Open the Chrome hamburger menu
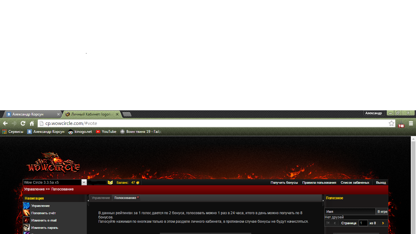416x234 pixels. [x=411, y=123]
